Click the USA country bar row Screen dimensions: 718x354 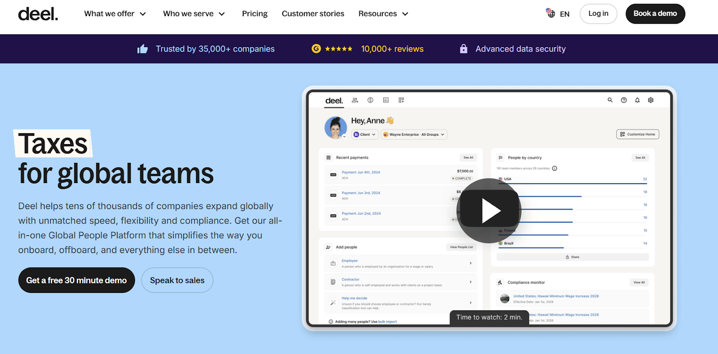[x=573, y=180]
